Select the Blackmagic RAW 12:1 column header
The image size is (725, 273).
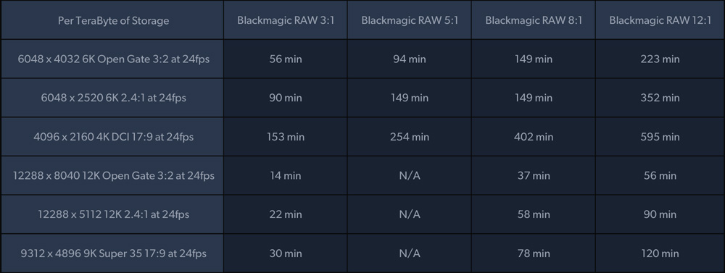660,21
